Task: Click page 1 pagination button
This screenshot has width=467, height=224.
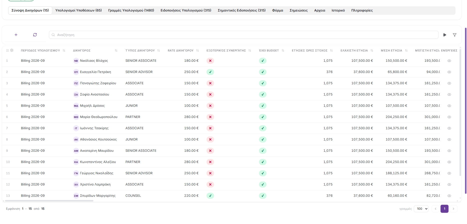Action: pos(445,209)
